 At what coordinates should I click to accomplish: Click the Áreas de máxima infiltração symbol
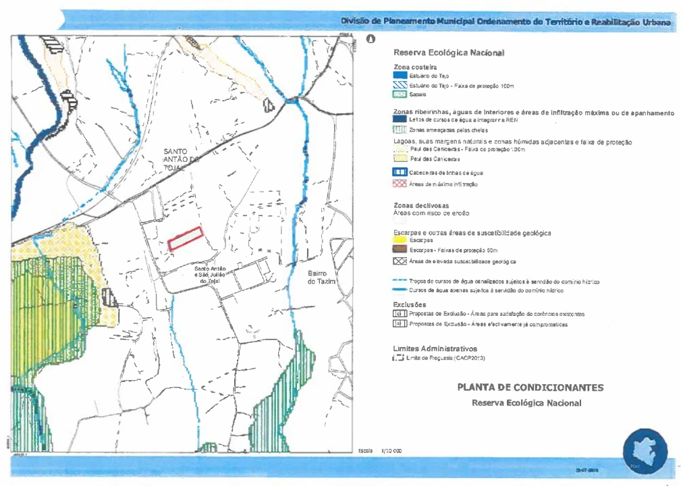click(400, 184)
